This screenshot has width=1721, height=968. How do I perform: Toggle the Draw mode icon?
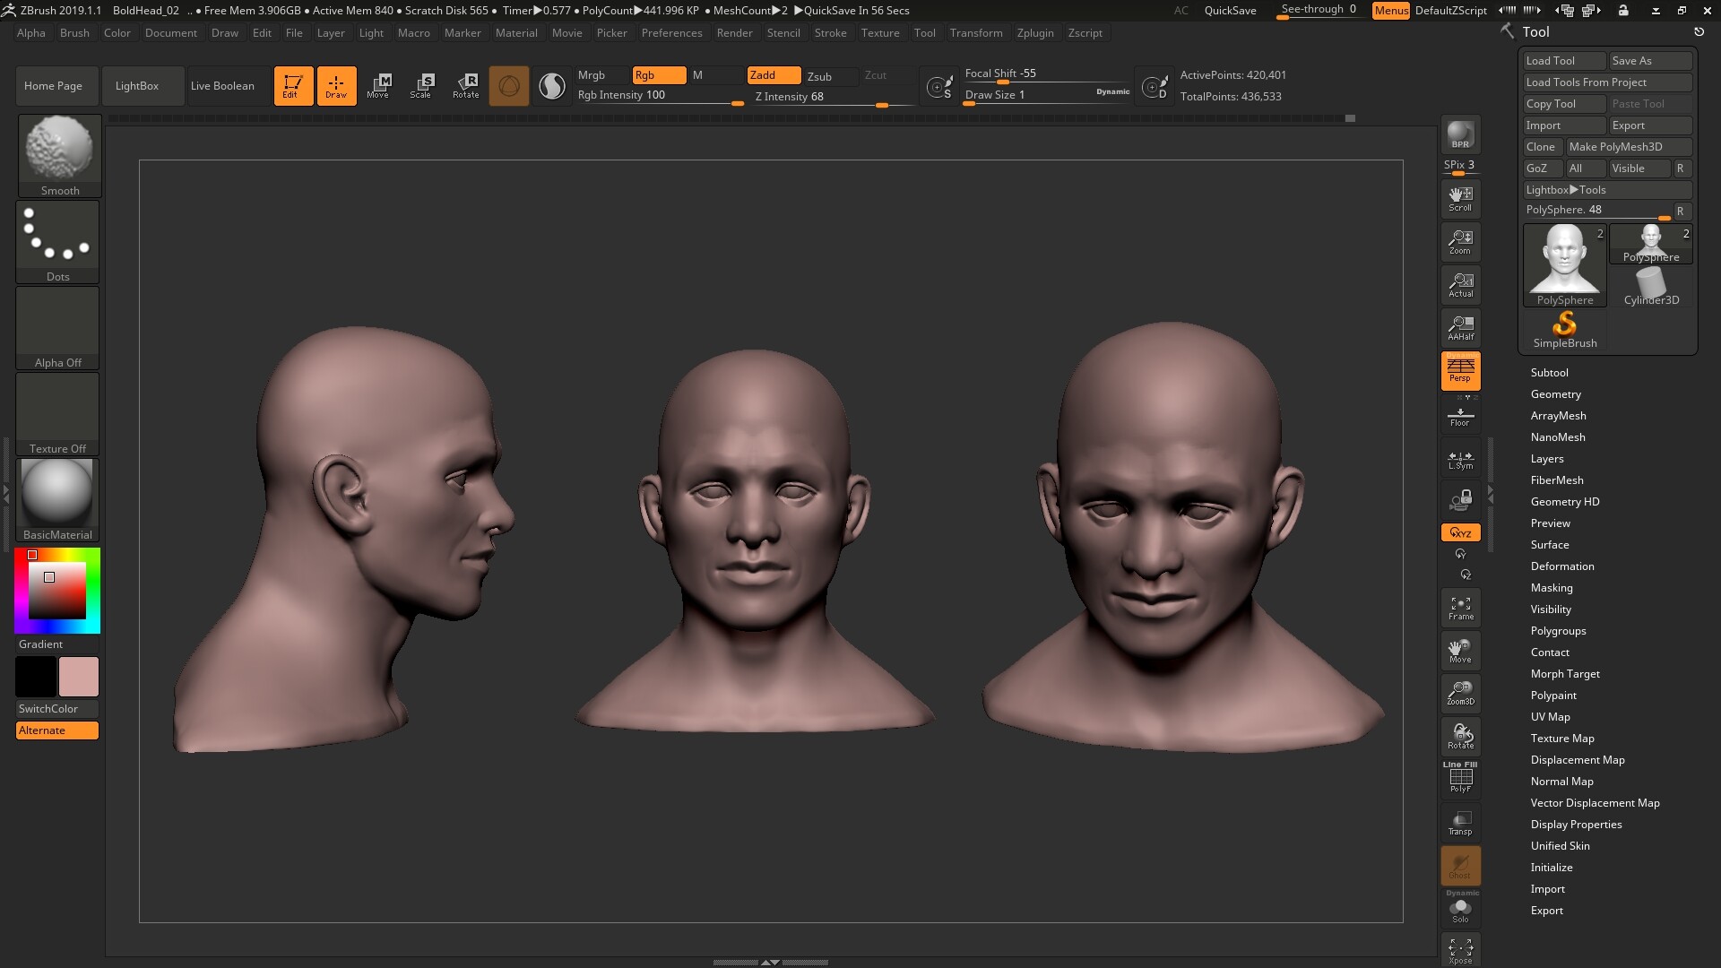pos(336,85)
